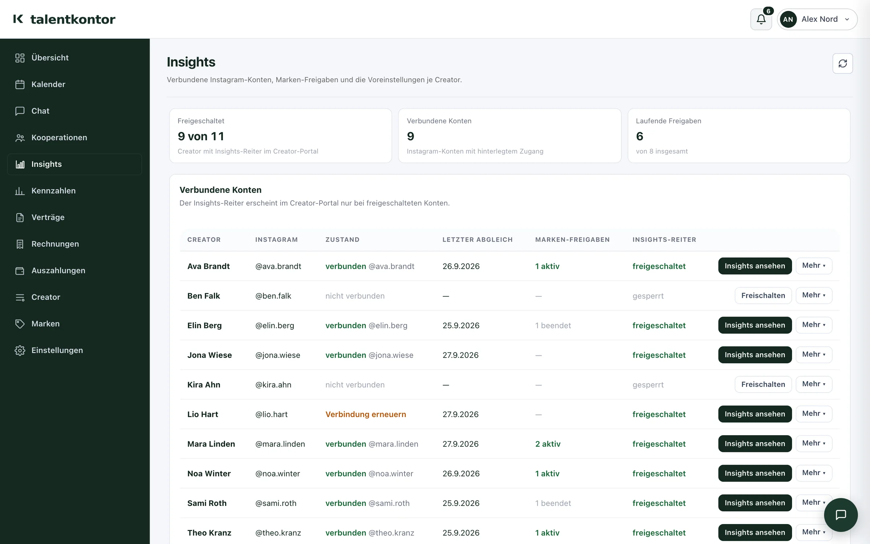870x544 pixels.
Task: Expand Mehr options for Elin Berg
Action: [x=814, y=325]
